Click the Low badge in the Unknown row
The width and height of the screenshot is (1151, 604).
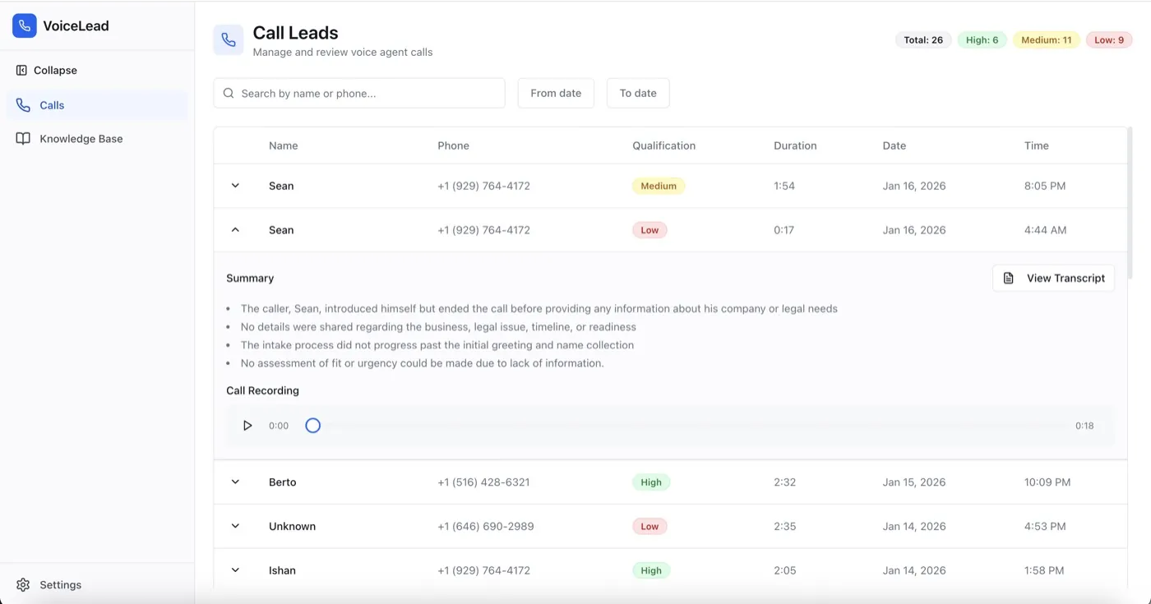coord(649,527)
